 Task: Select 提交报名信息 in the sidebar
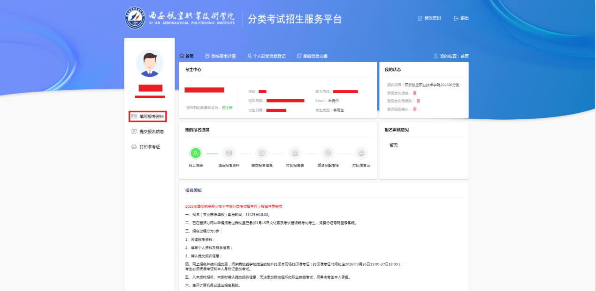pos(148,132)
